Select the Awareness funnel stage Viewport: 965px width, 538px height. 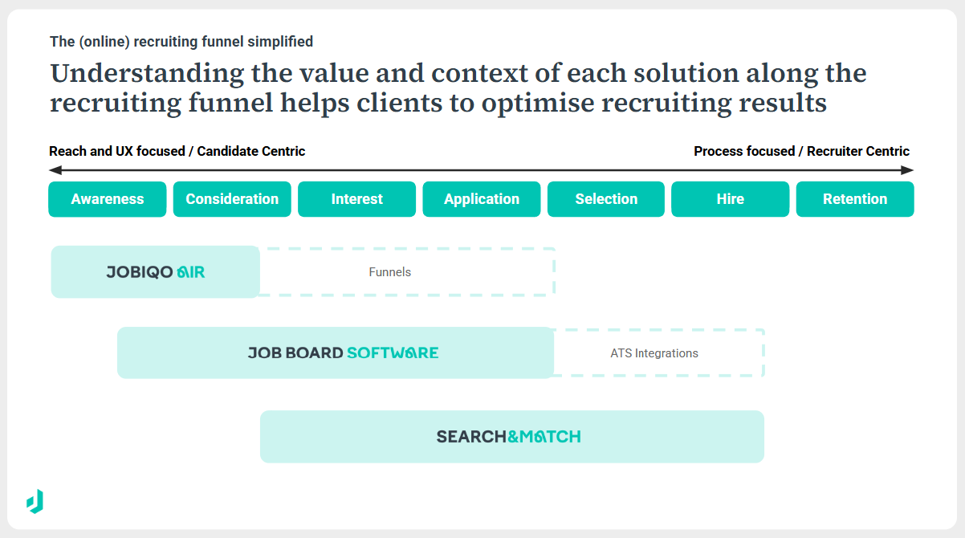pos(108,199)
